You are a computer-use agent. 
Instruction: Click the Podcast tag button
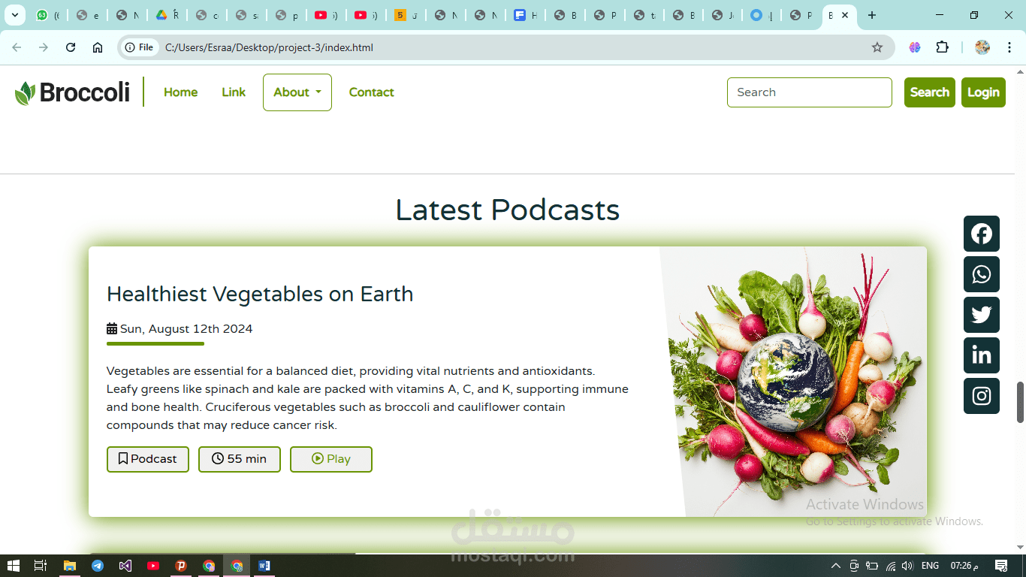148,459
